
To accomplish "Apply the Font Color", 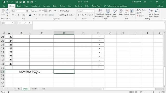I will [34, 15].
